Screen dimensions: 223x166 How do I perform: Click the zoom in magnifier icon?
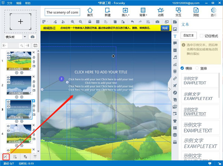pyautogui.click(x=72, y=22)
